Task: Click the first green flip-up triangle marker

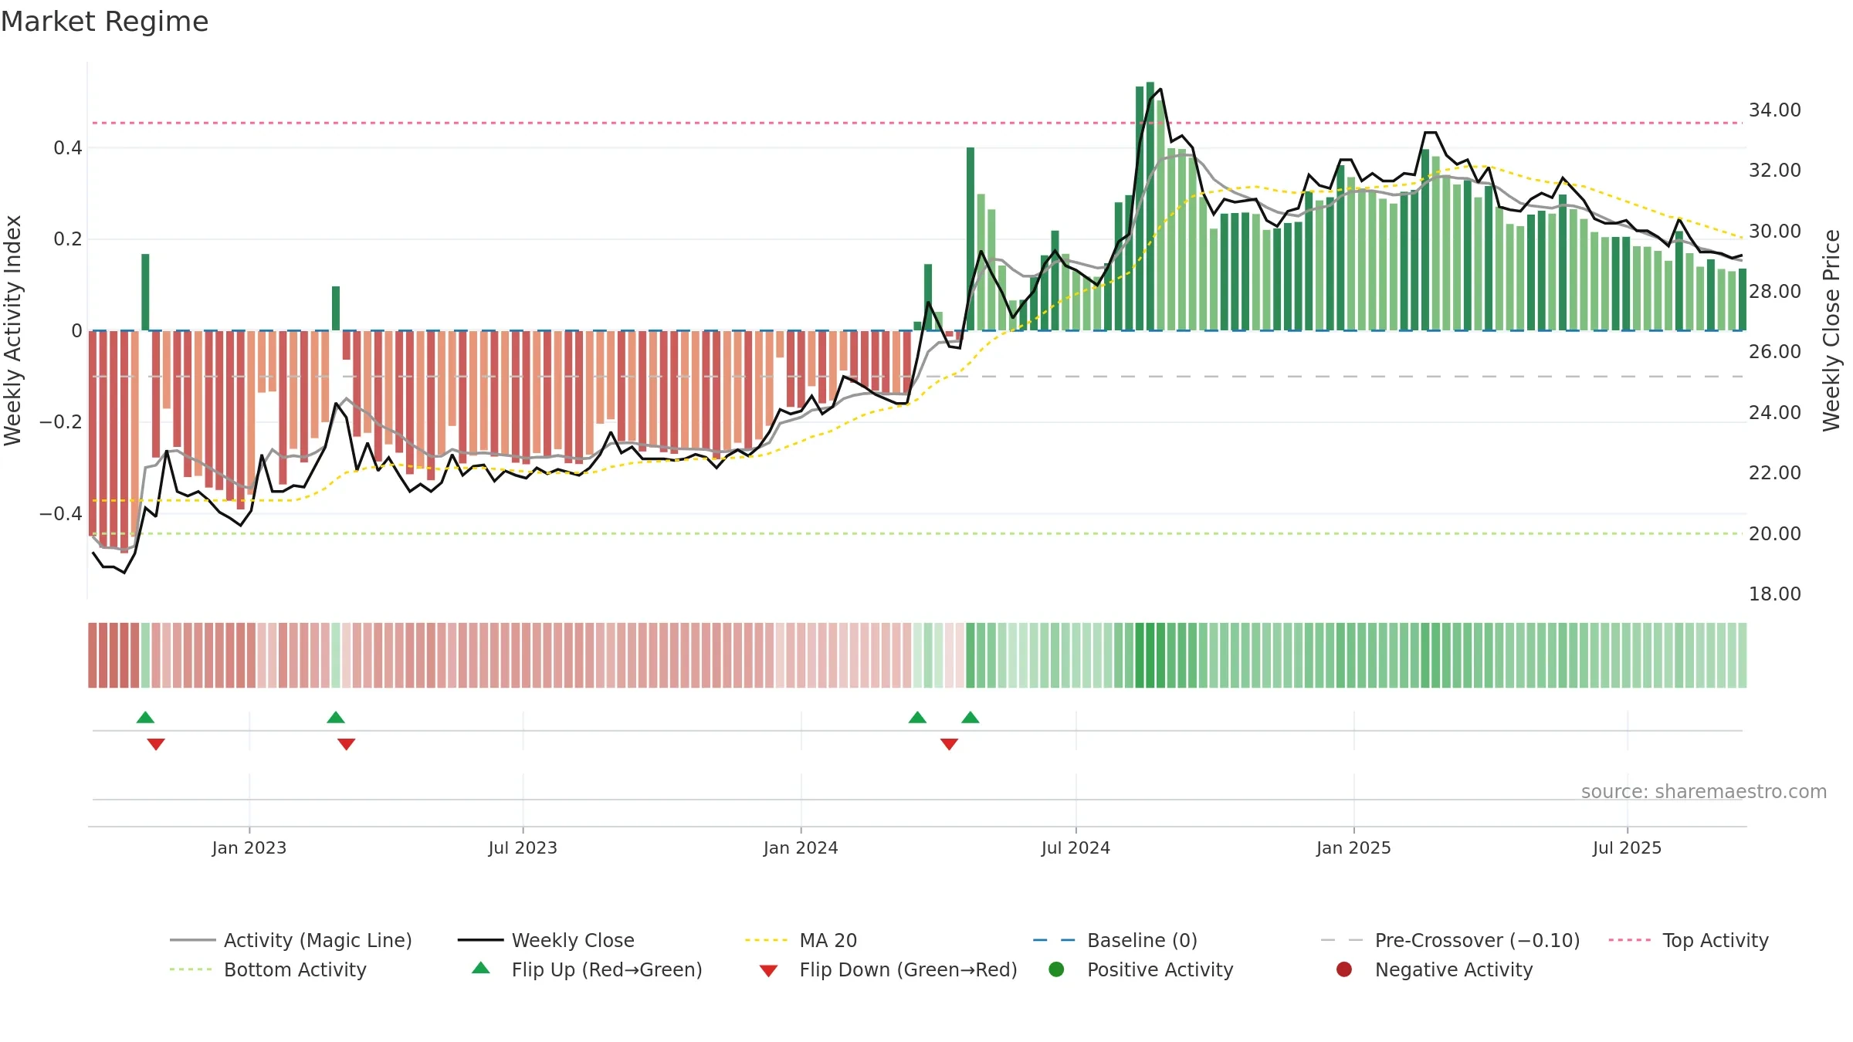Action: click(145, 718)
